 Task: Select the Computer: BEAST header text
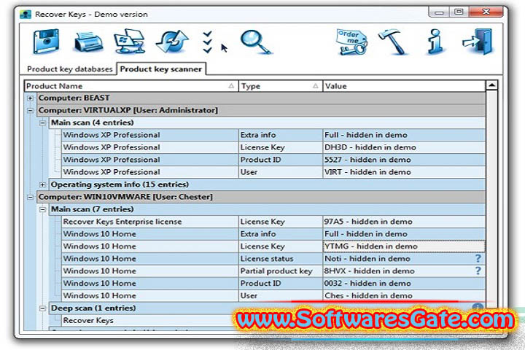pos(74,98)
